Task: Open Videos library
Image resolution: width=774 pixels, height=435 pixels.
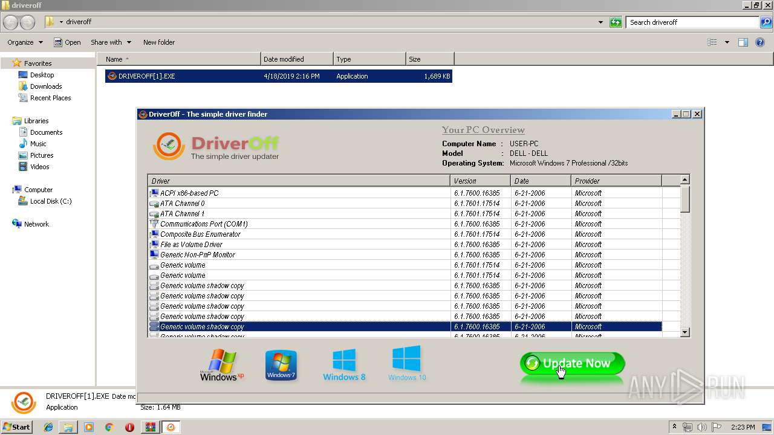Action: coord(39,167)
